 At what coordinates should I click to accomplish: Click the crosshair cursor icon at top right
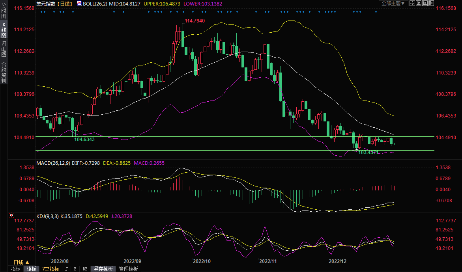(x=412, y=3)
